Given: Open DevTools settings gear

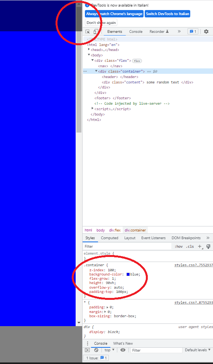Looking at the screenshot, I should pos(206,32).
